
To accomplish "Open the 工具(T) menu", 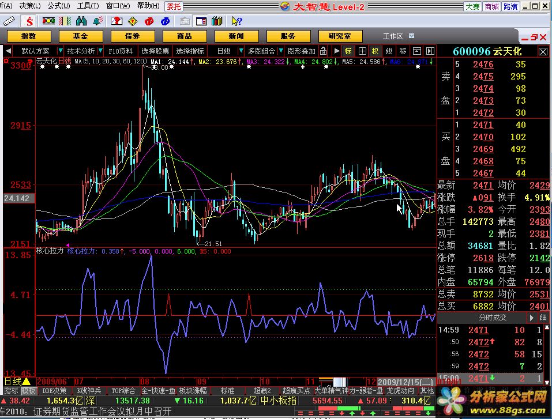I will click(88, 6).
